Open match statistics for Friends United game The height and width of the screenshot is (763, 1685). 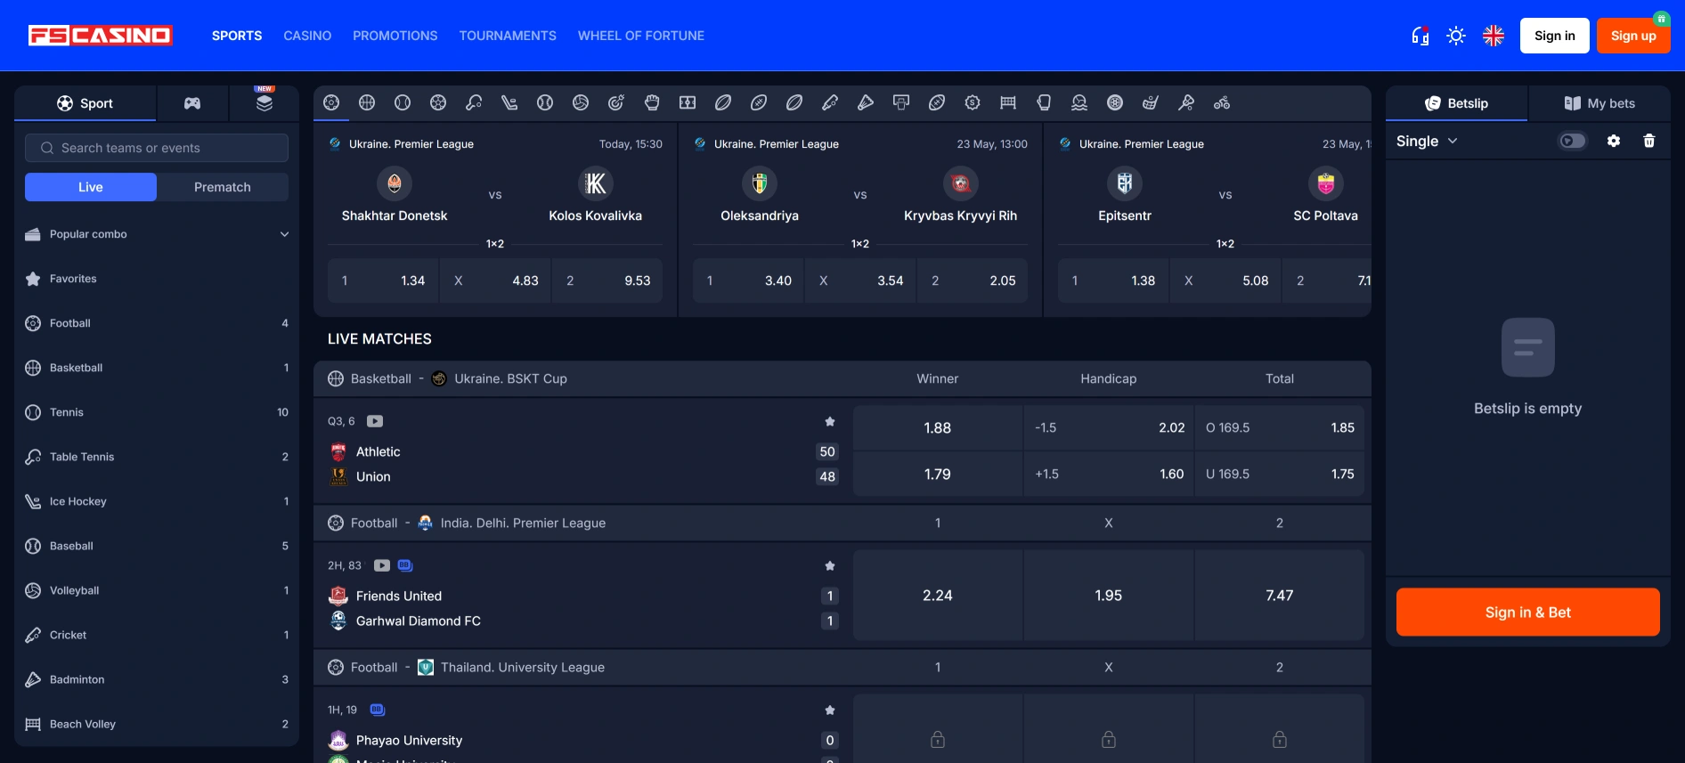[405, 565]
